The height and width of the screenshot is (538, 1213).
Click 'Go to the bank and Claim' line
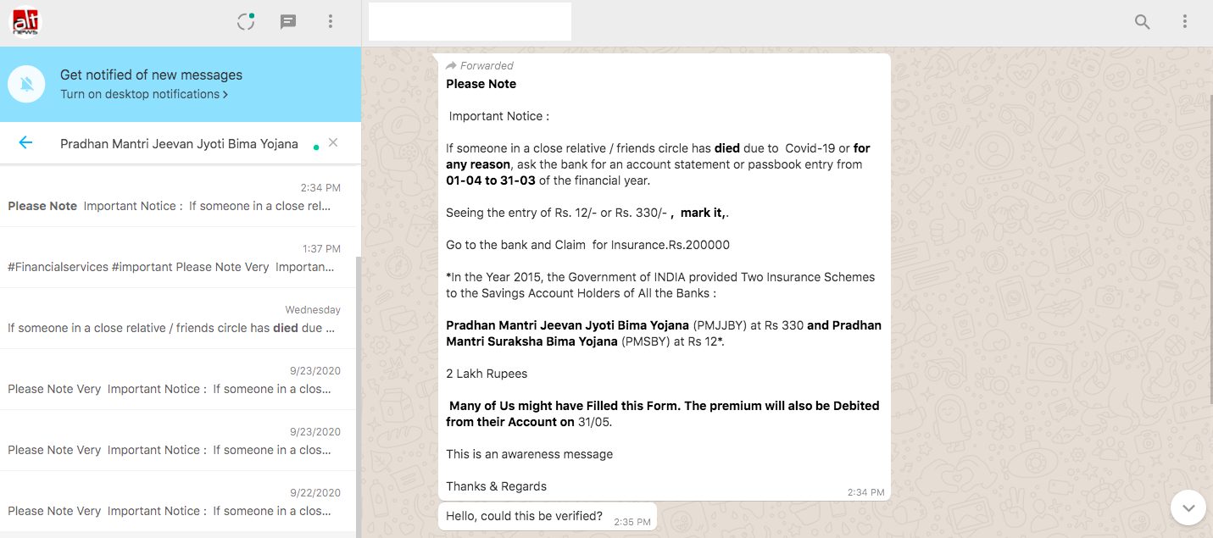point(587,245)
